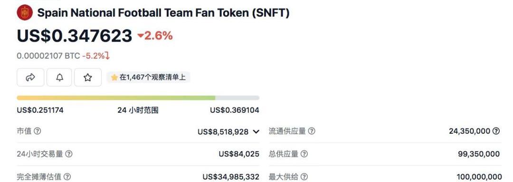Expand the market cap chevron dropdown
This screenshot has height=182, width=513.
(256, 132)
